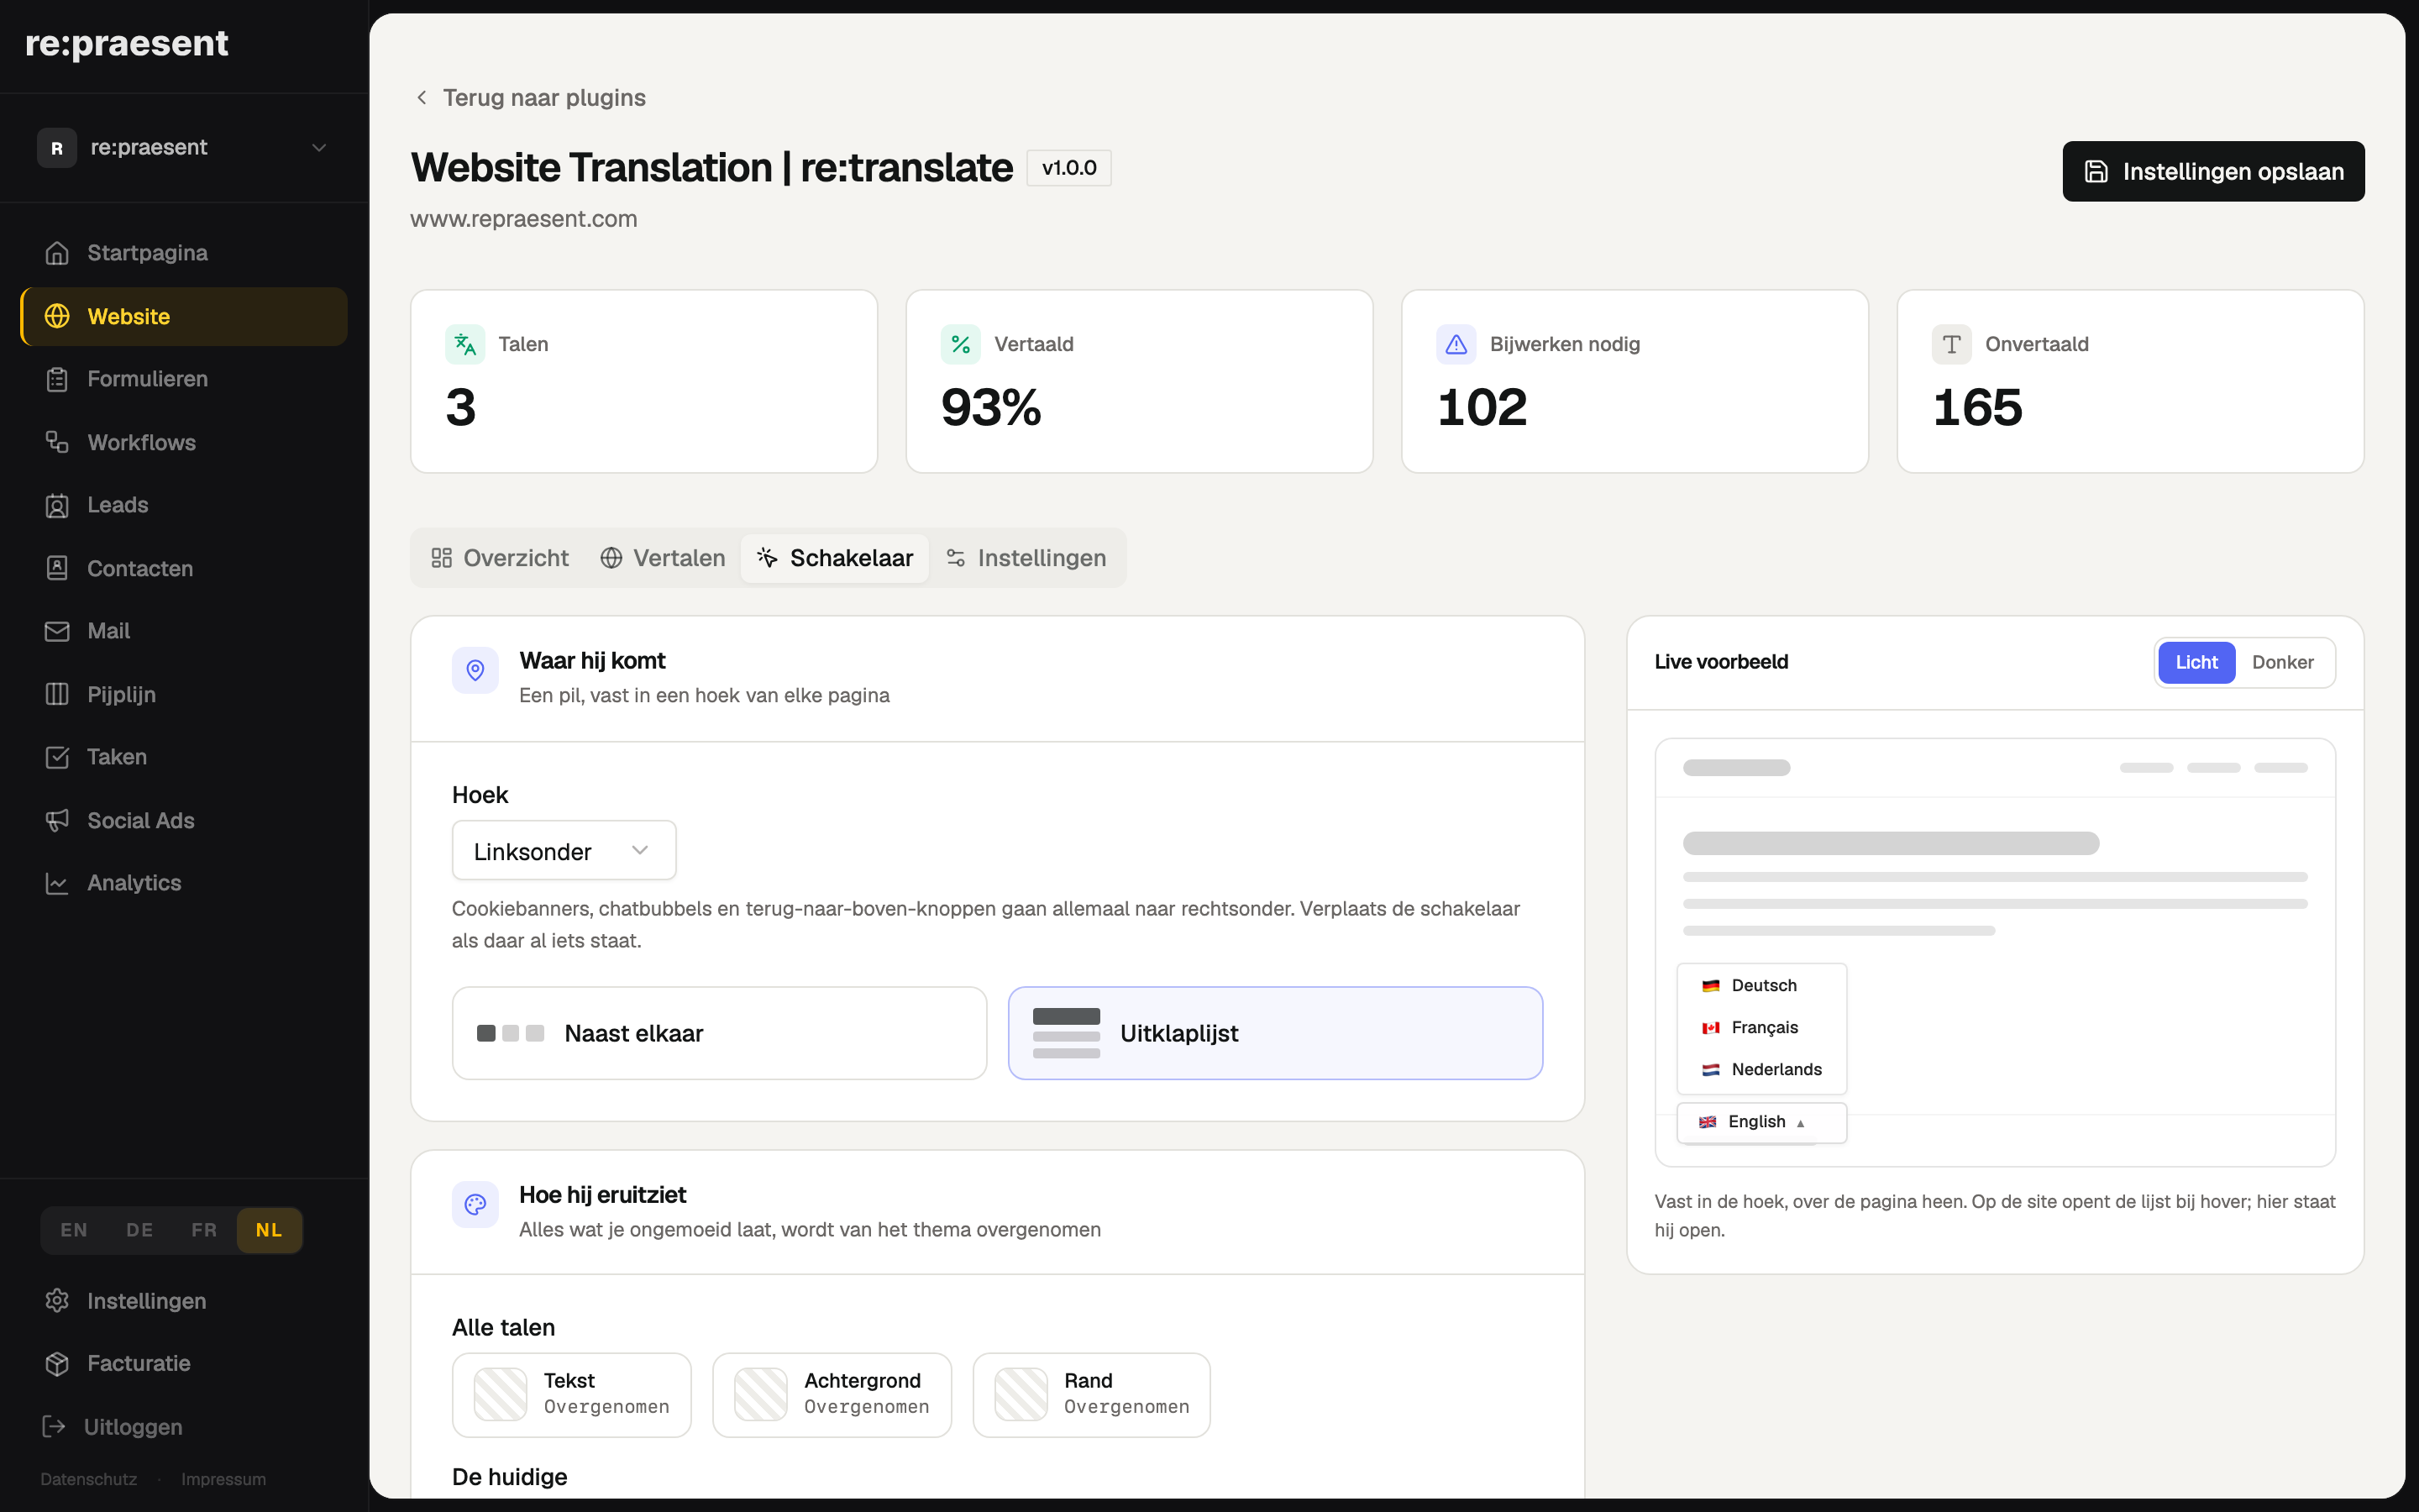Click the Taken checkmark icon
This screenshot has width=2419, height=1512.
[57, 757]
